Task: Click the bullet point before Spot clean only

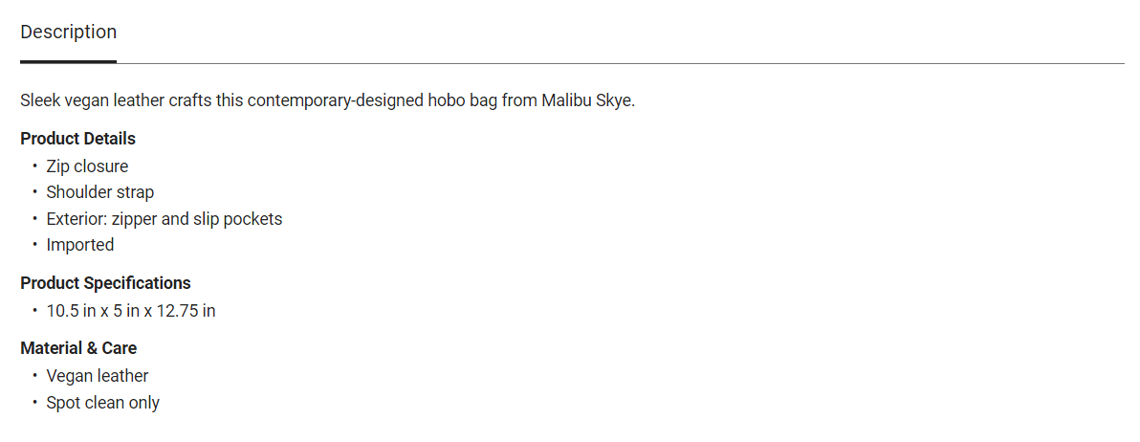Action: [35, 402]
